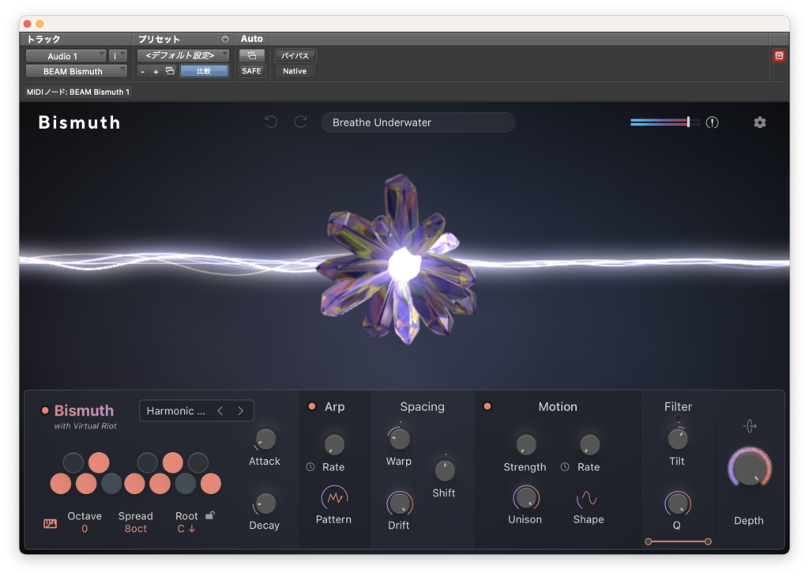
Task: Toggle the Arp section on/off dot
Action: [x=311, y=406]
